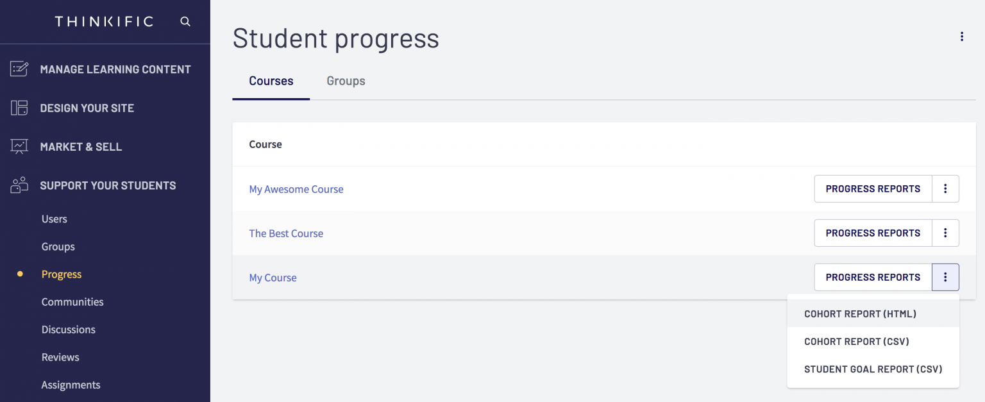This screenshot has height=402, width=985.
Task: Navigate to Users in the sidebar
Action: point(54,219)
